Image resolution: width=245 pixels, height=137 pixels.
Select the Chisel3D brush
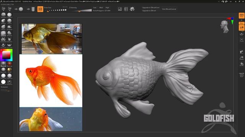pos(3,40)
